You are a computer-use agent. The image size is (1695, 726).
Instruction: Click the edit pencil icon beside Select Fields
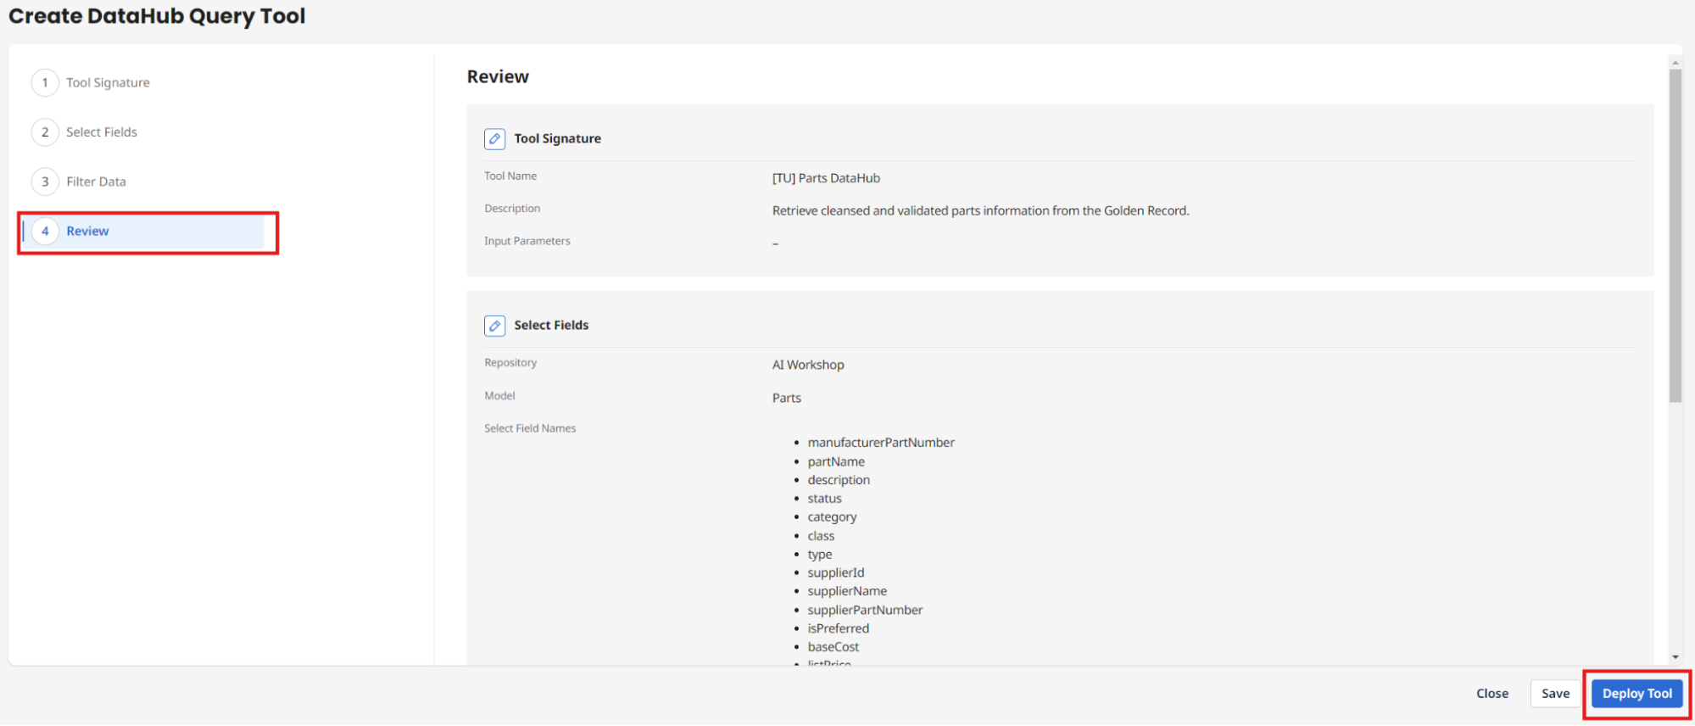click(x=494, y=326)
